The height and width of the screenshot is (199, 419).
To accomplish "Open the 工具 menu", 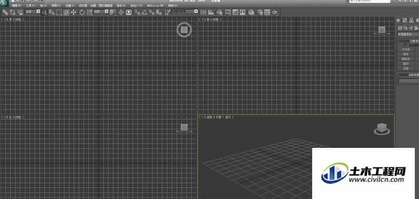I will tap(31, 5).
